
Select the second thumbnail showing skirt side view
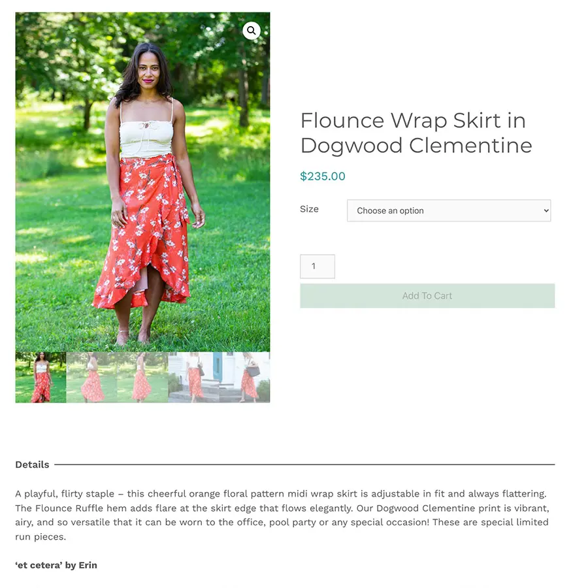[x=92, y=377]
